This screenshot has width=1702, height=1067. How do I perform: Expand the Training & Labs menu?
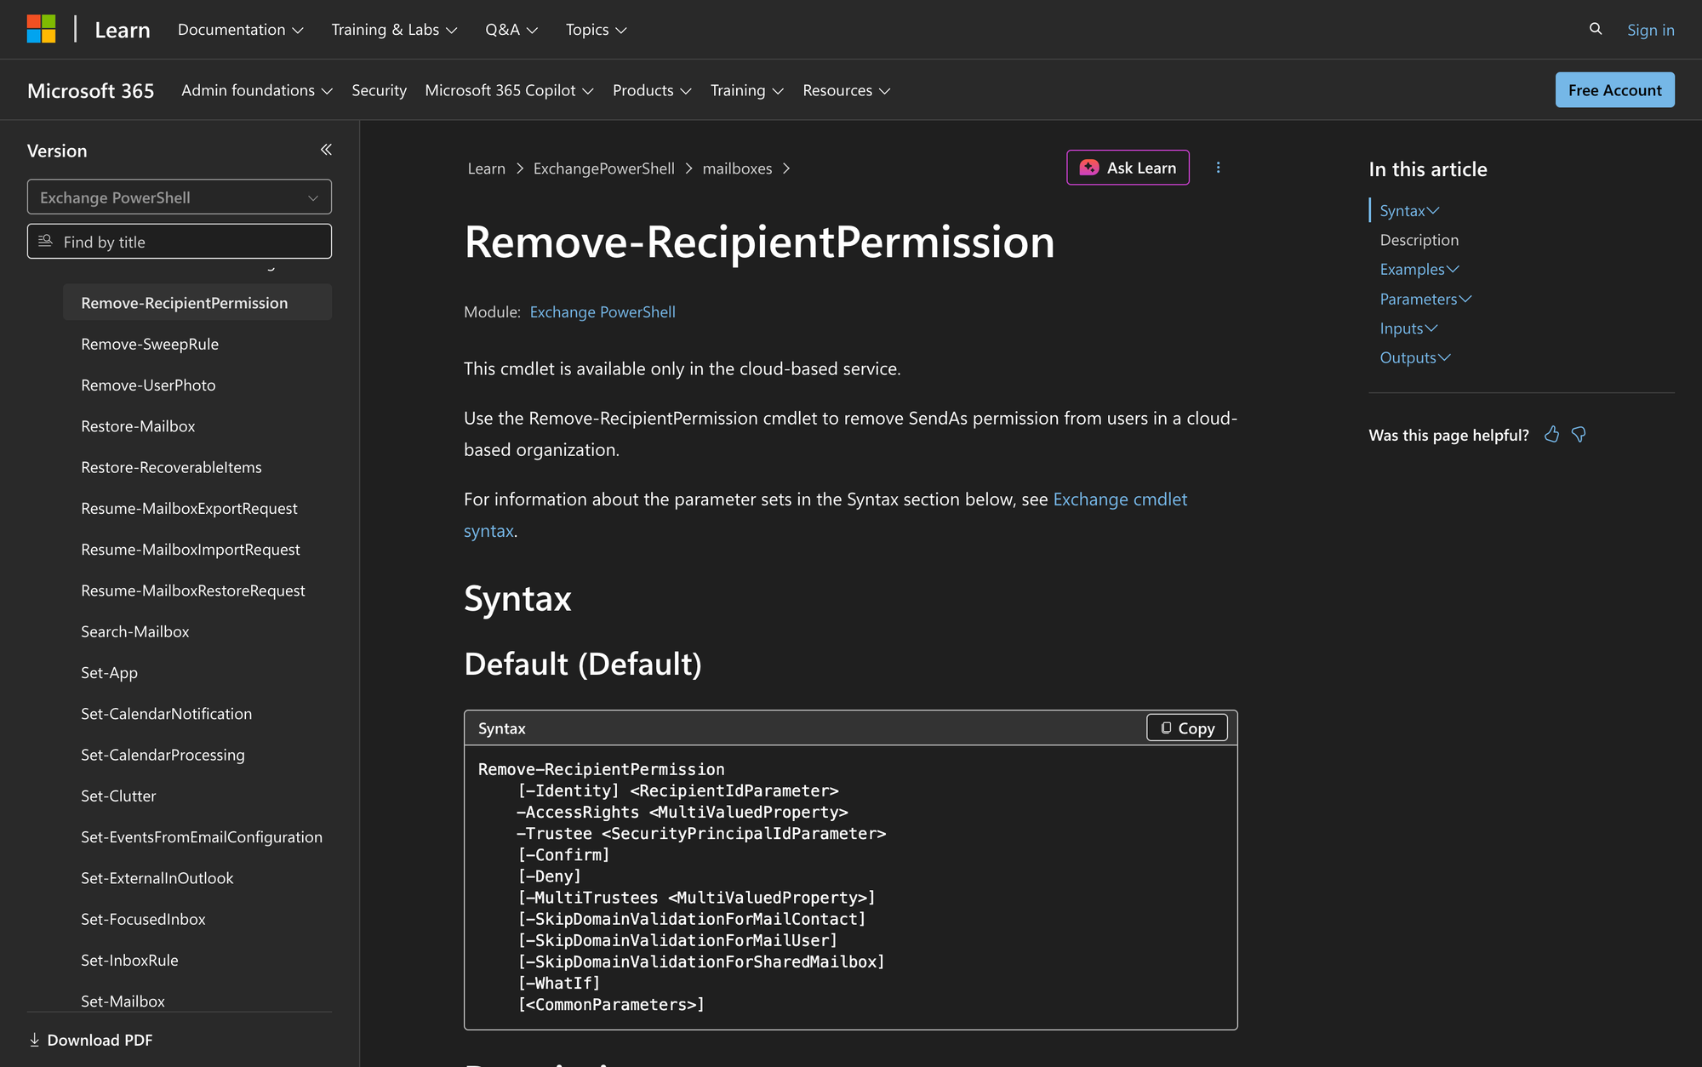click(x=394, y=30)
